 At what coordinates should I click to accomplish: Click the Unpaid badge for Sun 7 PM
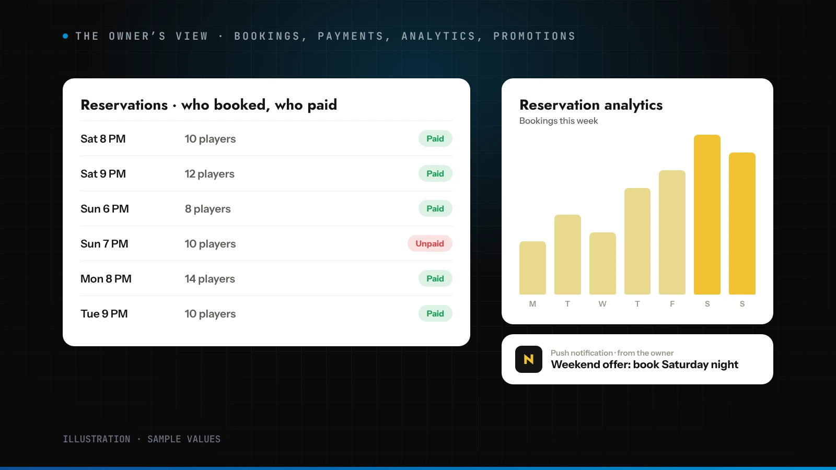(x=430, y=243)
